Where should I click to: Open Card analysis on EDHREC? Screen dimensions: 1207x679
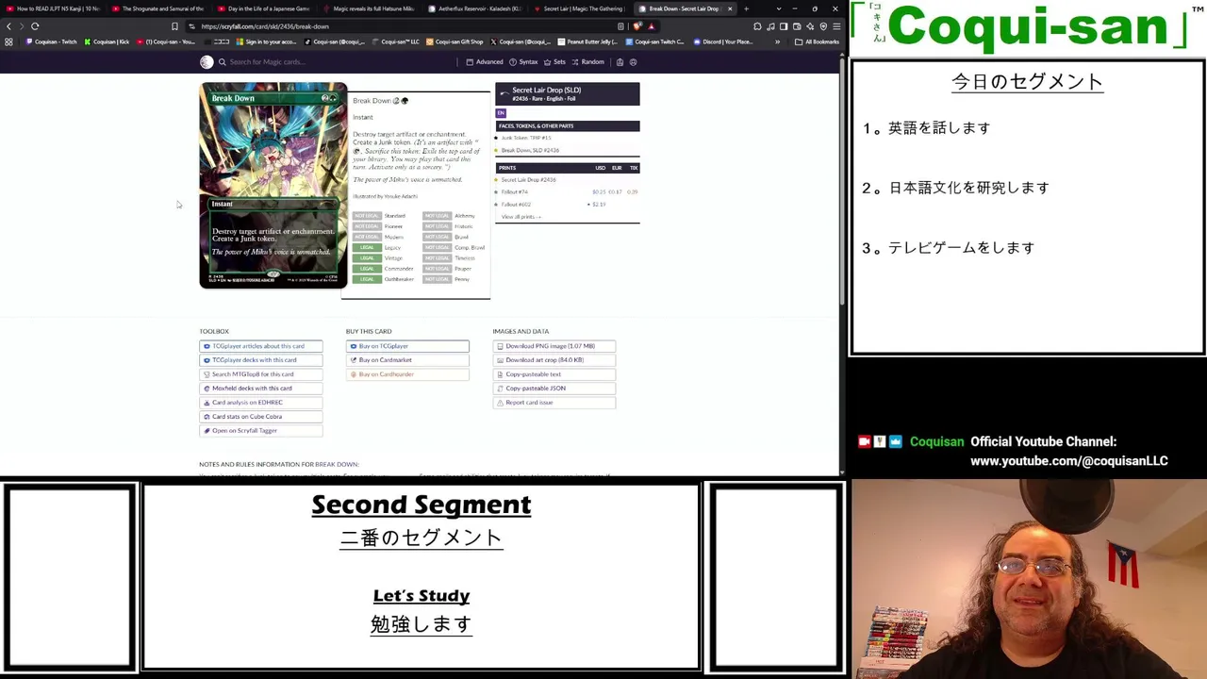(x=260, y=403)
